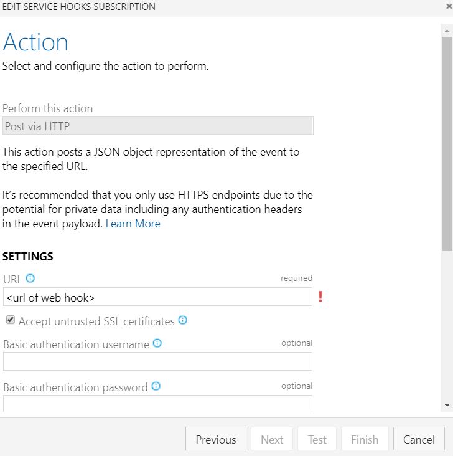This screenshot has width=453, height=456.
Task: Click info icon next to Basic authentication username
Action: click(x=157, y=343)
